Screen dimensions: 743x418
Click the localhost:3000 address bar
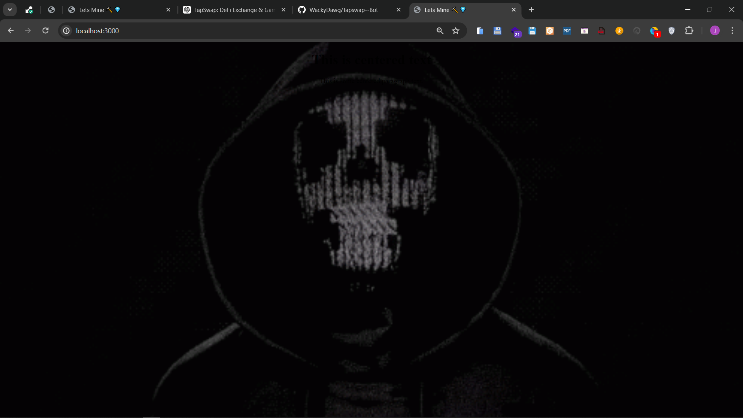coord(248,31)
